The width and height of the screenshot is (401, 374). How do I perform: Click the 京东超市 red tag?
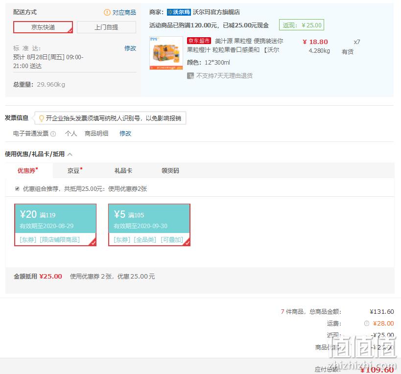click(199, 41)
